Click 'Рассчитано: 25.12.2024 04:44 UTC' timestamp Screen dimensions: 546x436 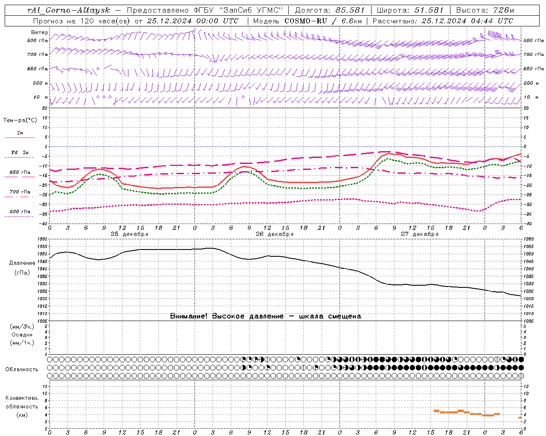tap(443, 21)
